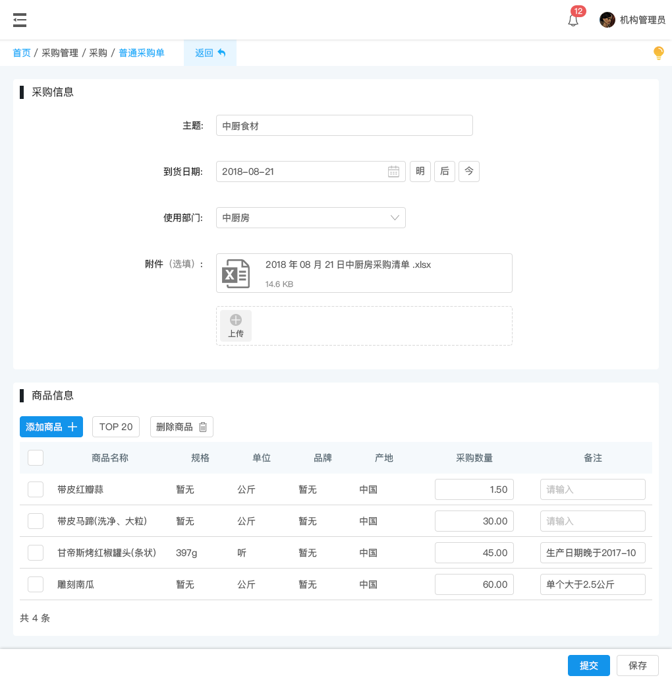Image resolution: width=672 pixels, height=682 pixels.
Task: Click the 采购数量 column header
Action: [x=474, y=458]
